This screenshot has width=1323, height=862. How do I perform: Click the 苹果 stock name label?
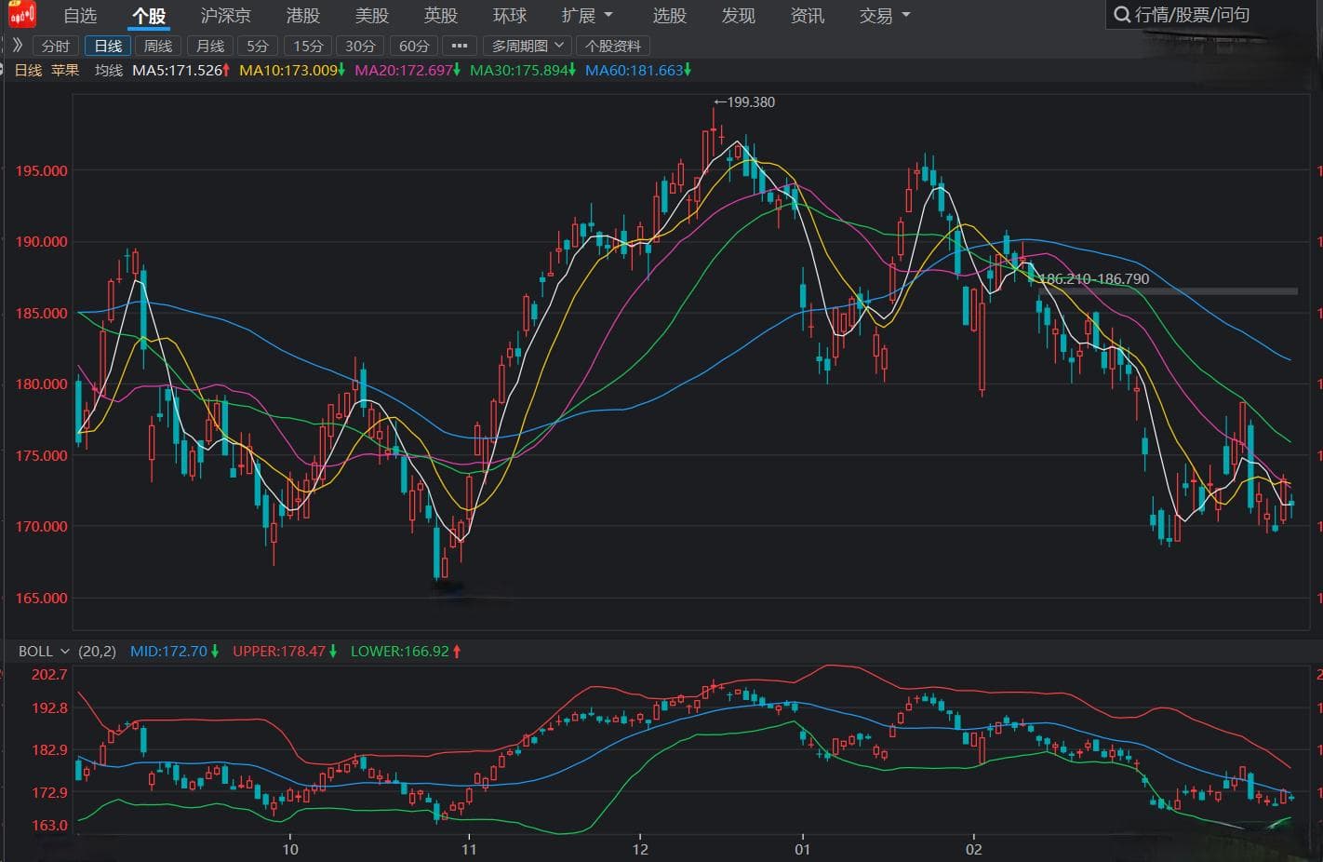[65, 71]
